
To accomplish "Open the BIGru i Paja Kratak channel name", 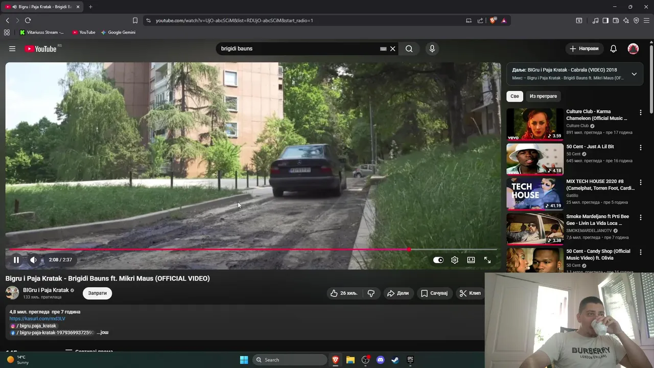I will click(x=45, y=290).
